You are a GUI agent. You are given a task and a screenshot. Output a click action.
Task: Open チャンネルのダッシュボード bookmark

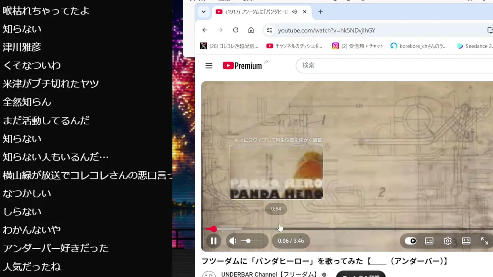(294, 46)
